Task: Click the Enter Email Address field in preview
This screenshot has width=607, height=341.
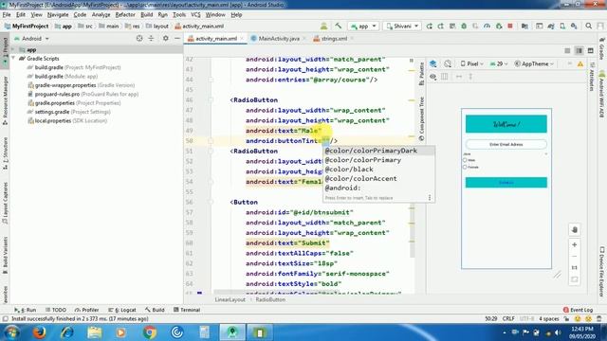Action: point(506,144)
